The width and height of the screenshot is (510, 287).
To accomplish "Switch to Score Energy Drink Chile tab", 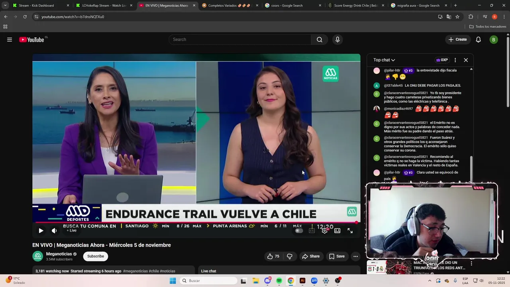I will point(357,6).
